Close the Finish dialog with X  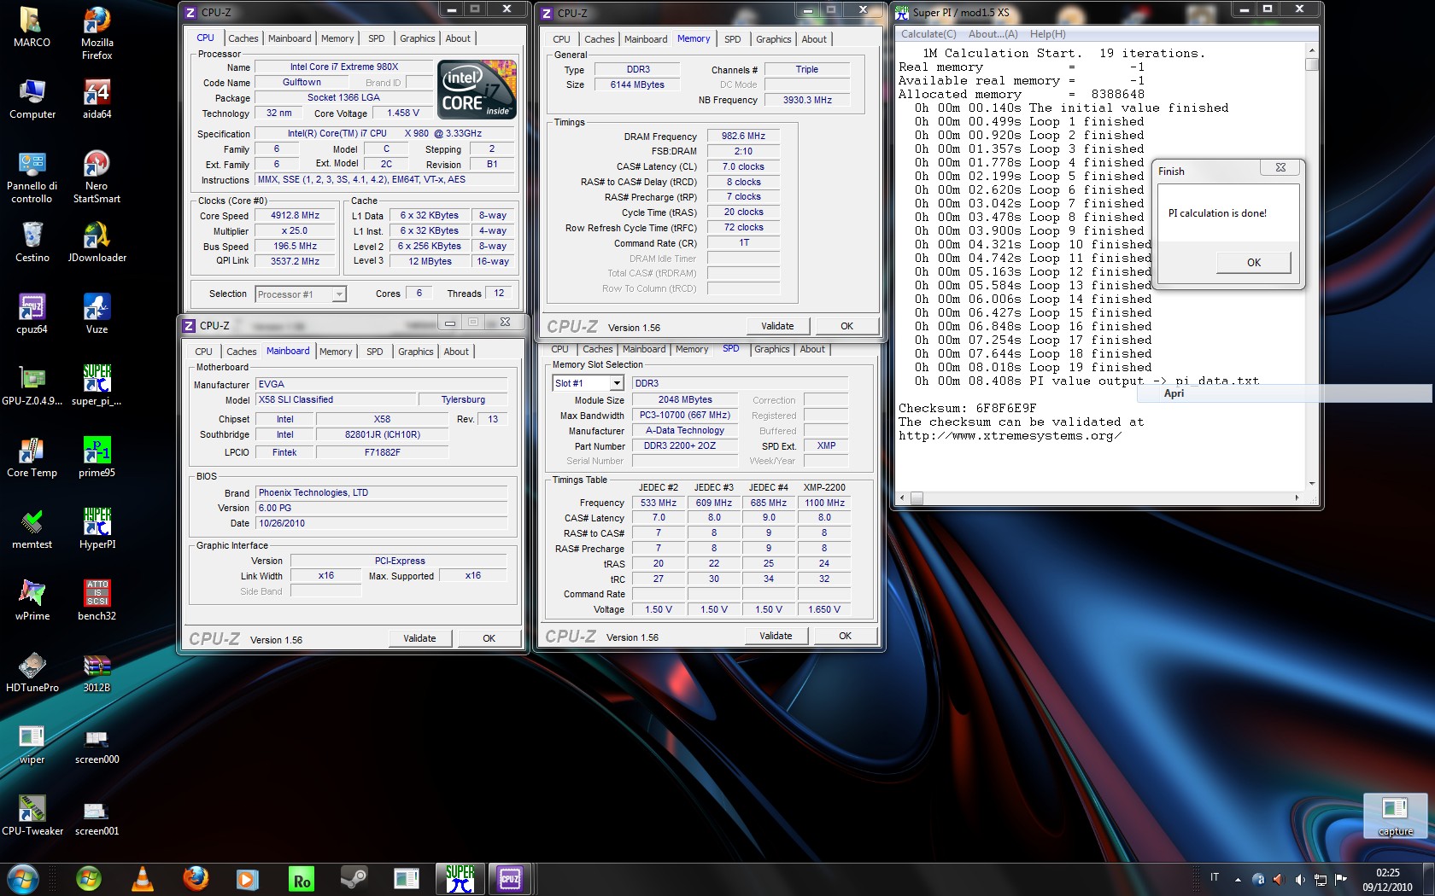[1280, 168]
